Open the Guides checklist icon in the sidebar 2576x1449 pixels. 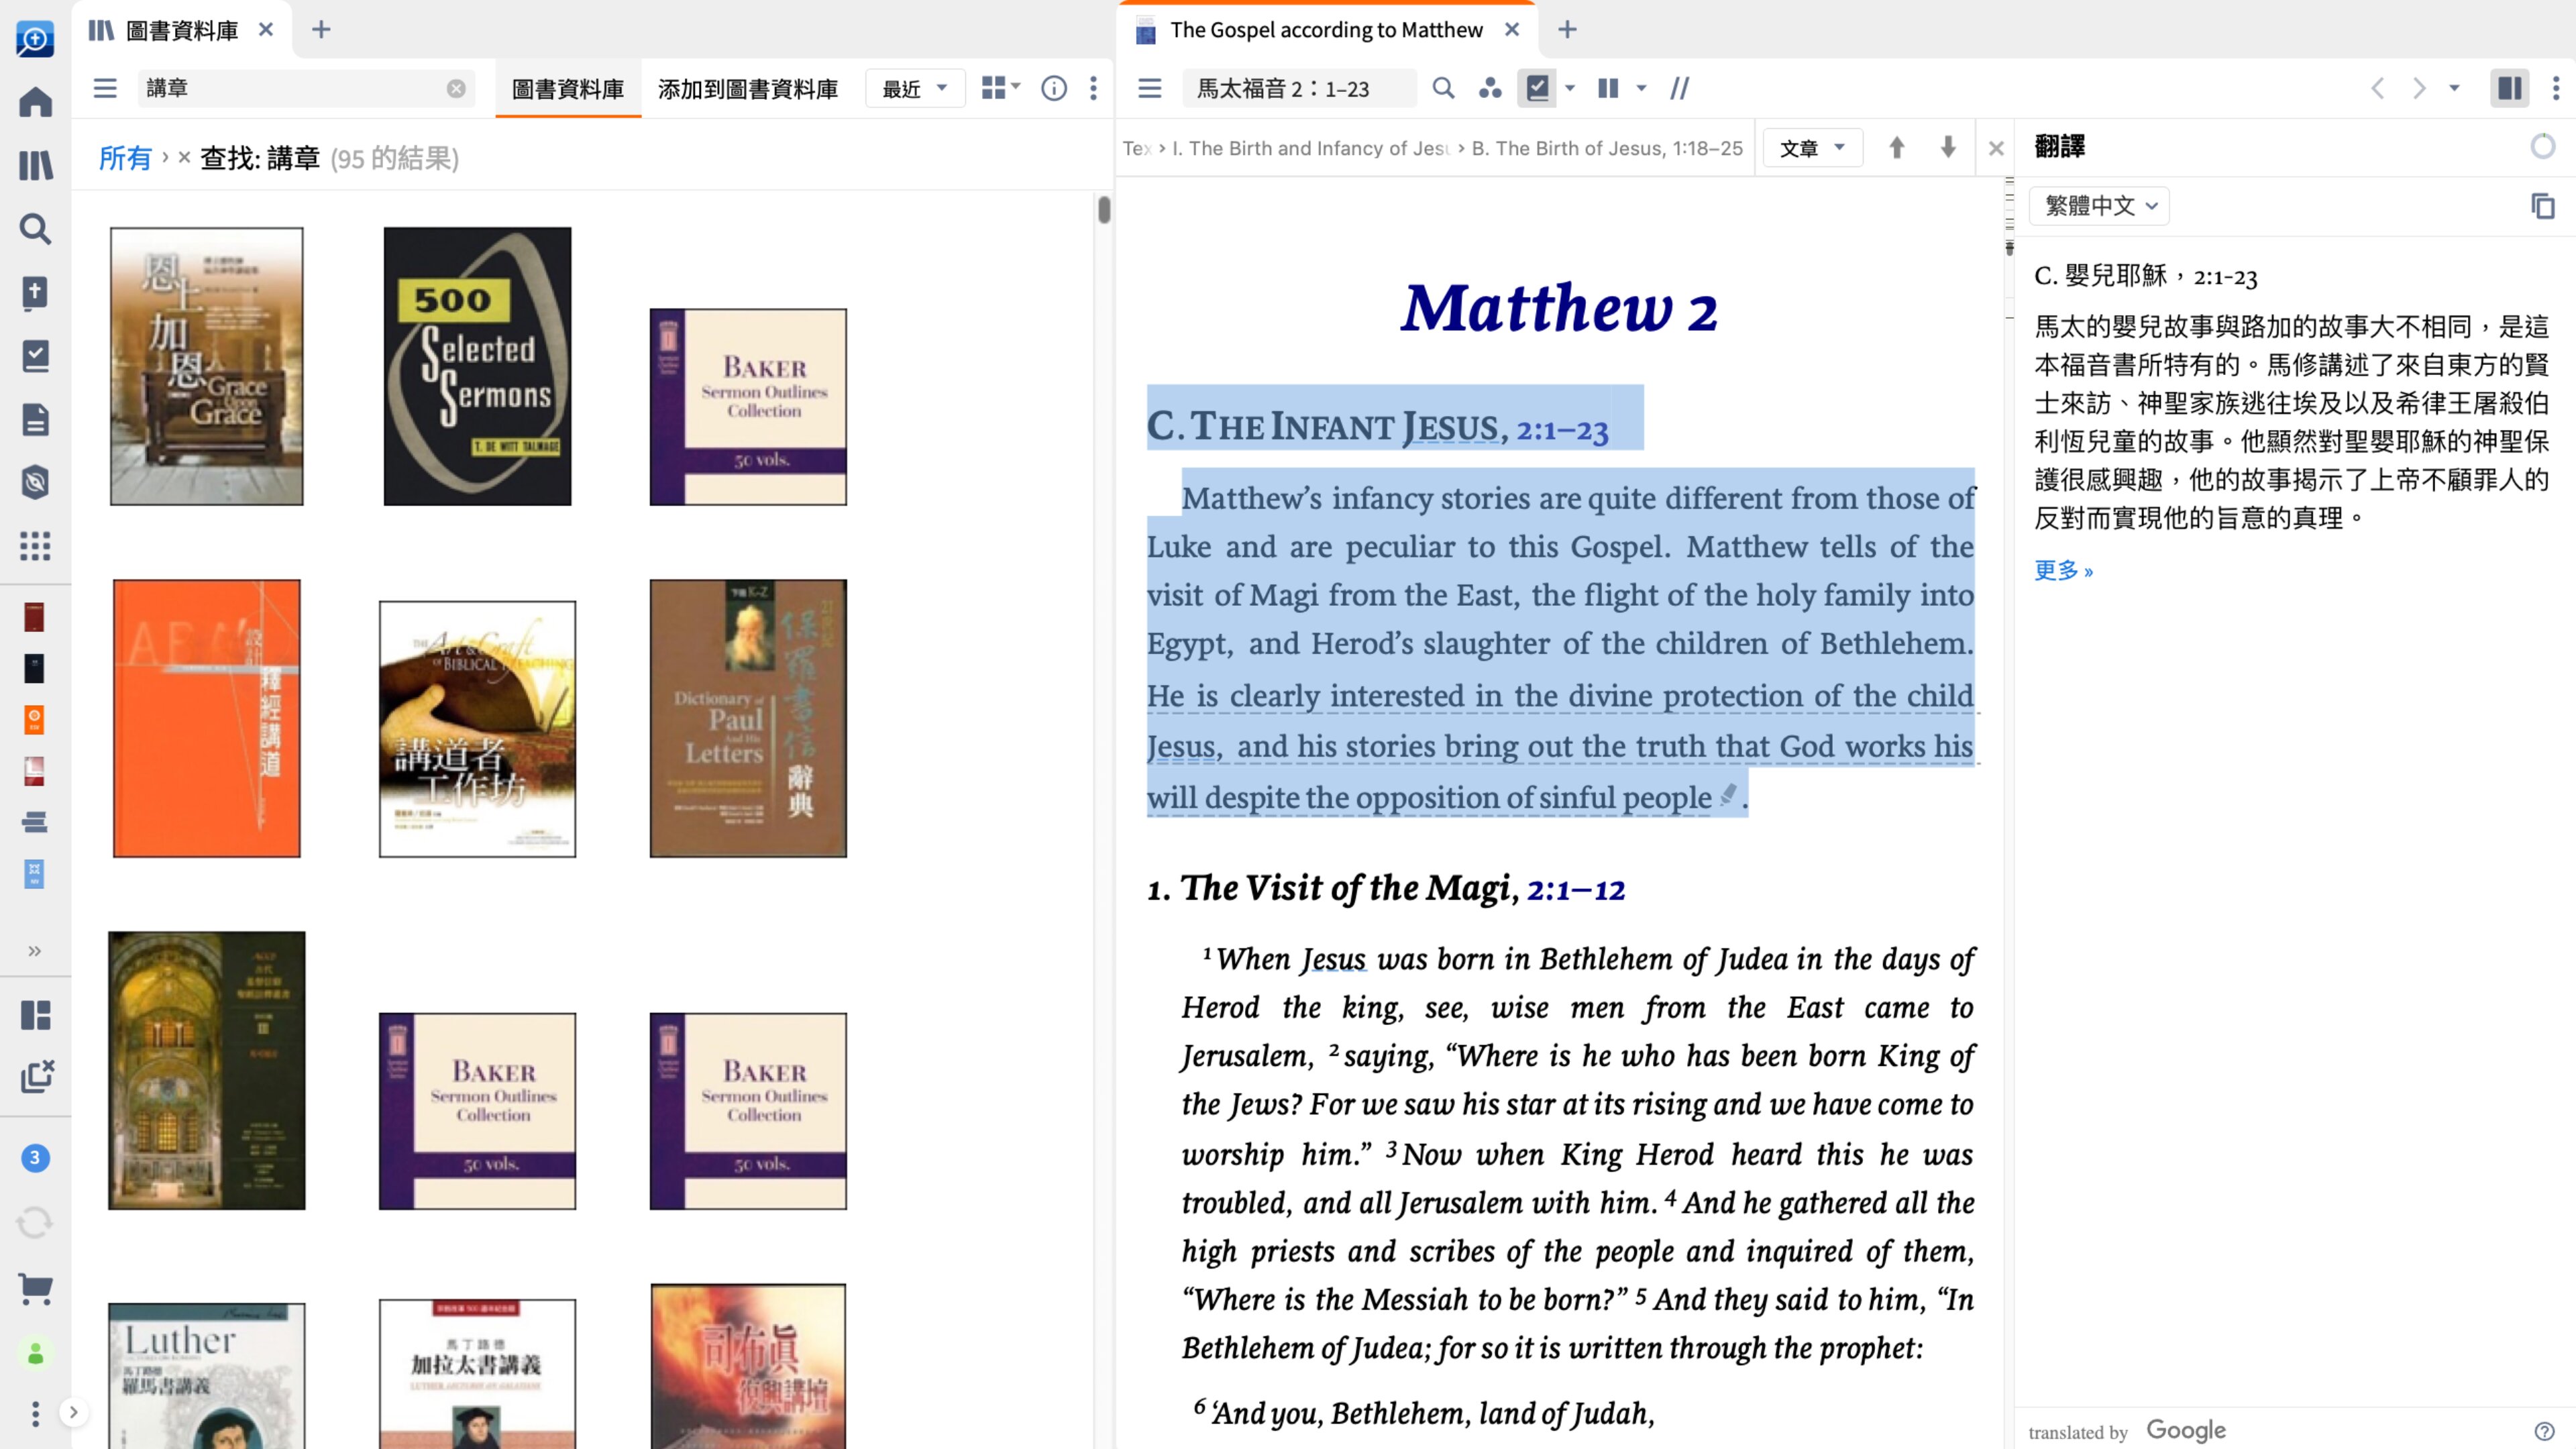point(35,355)
